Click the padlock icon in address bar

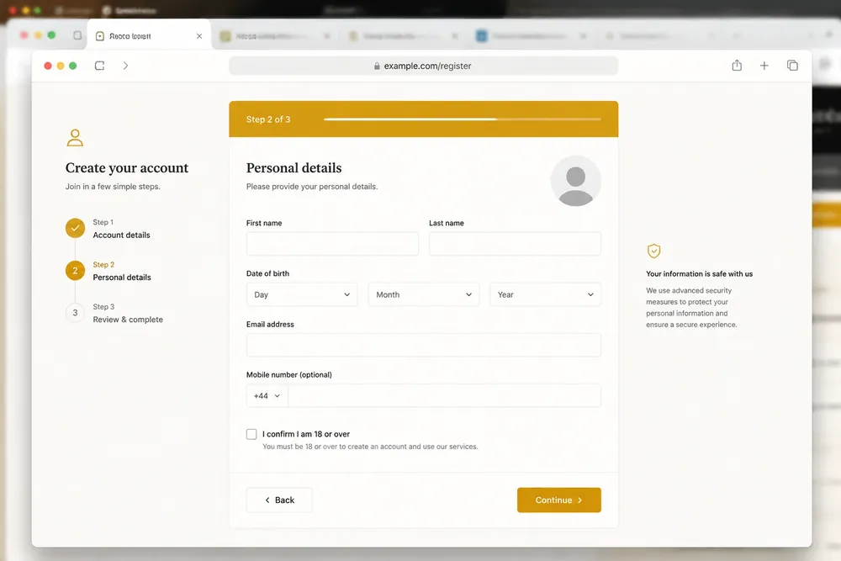tap(377, 66)
